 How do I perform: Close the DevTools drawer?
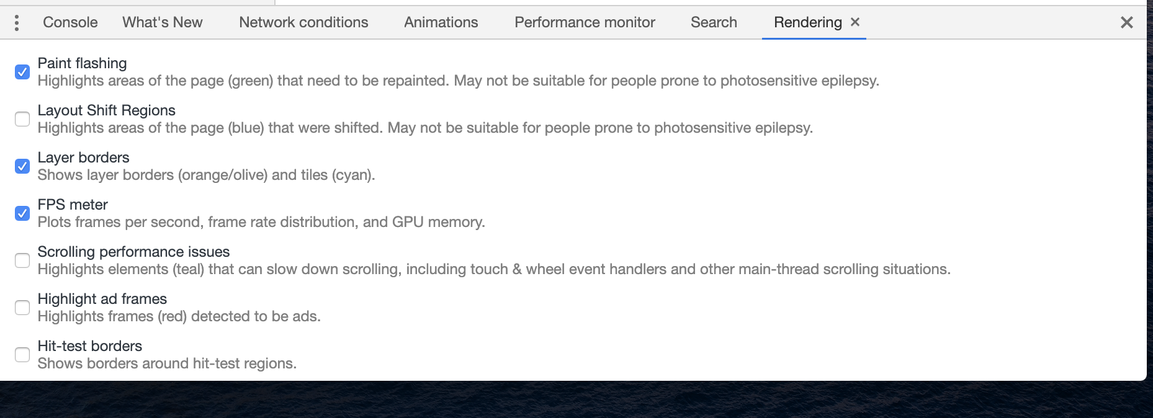pos(1126,23)
